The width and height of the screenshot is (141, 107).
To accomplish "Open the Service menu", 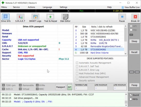I will click(x=16, y=7).
